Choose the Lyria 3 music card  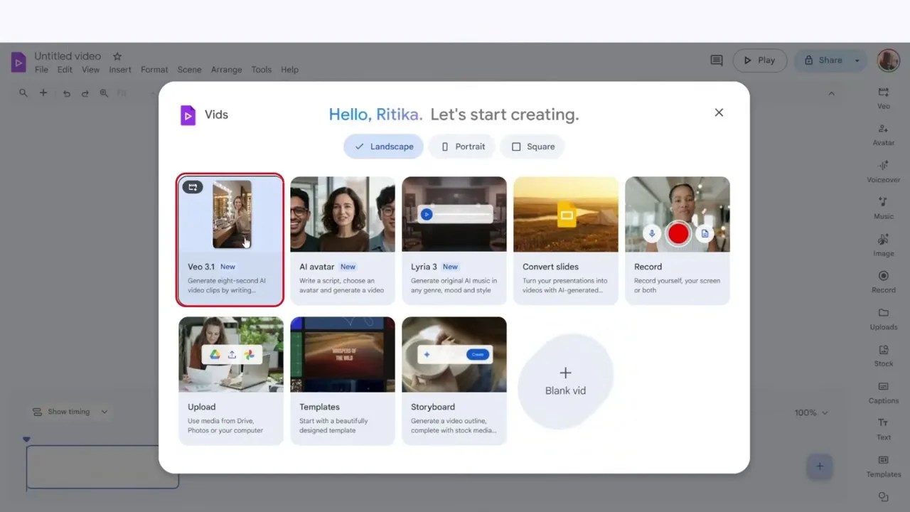454,240
